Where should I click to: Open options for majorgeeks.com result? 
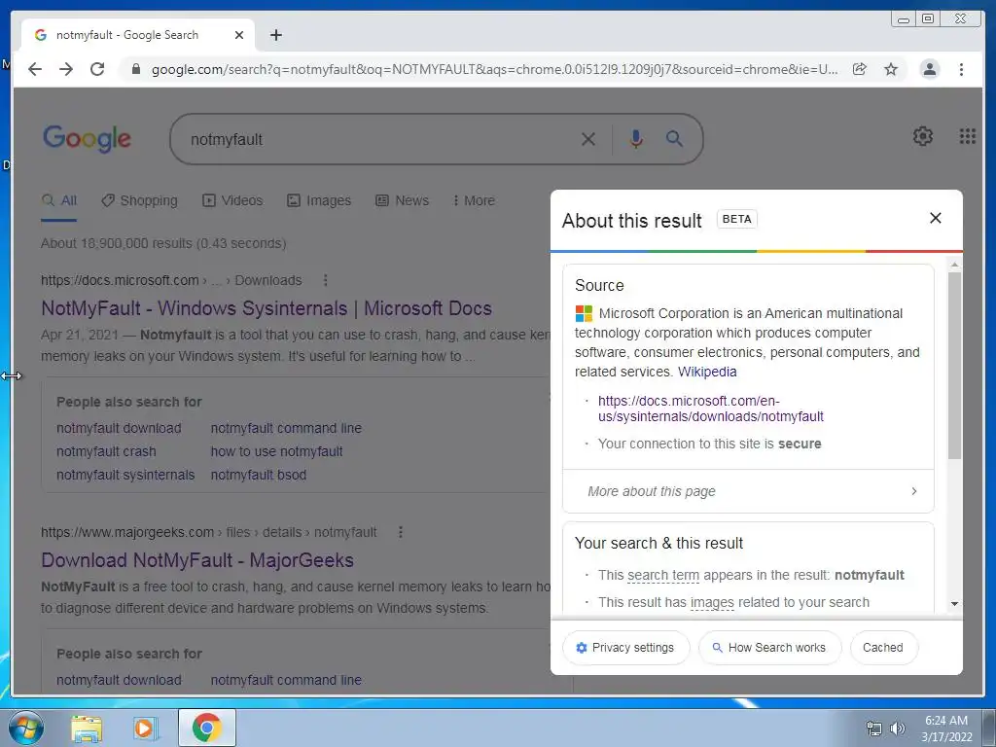click(400, 532)
